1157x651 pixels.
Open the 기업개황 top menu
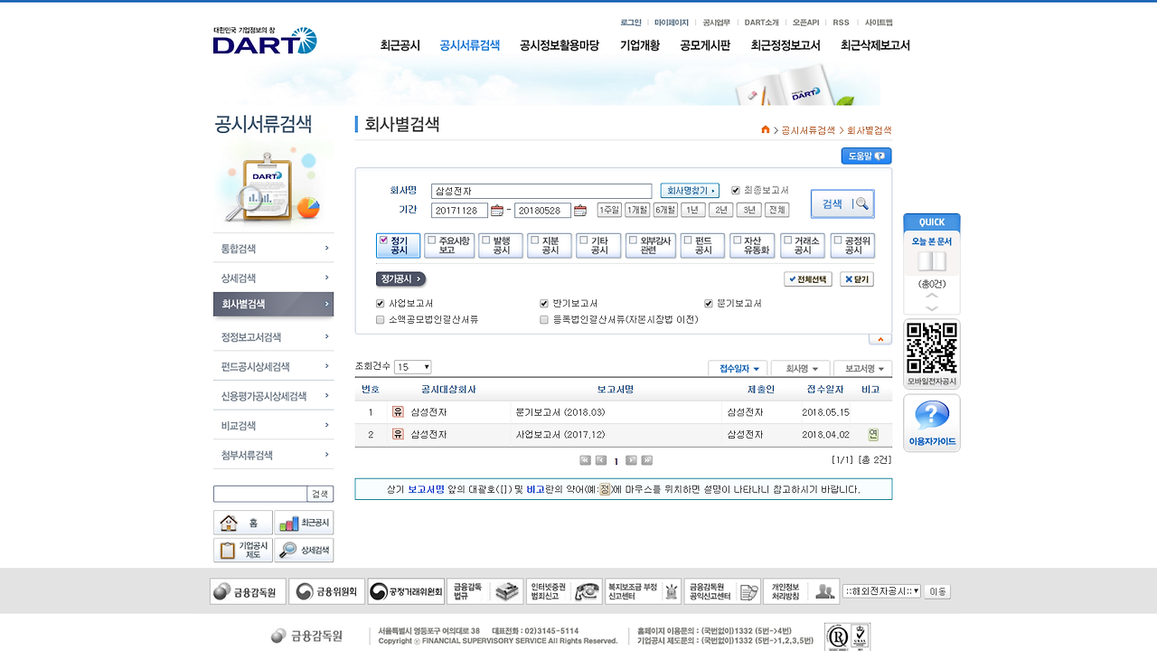tap(640, 45)
